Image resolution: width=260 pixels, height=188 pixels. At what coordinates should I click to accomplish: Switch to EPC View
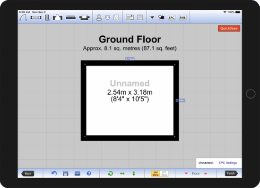click(x=164, y=173)
